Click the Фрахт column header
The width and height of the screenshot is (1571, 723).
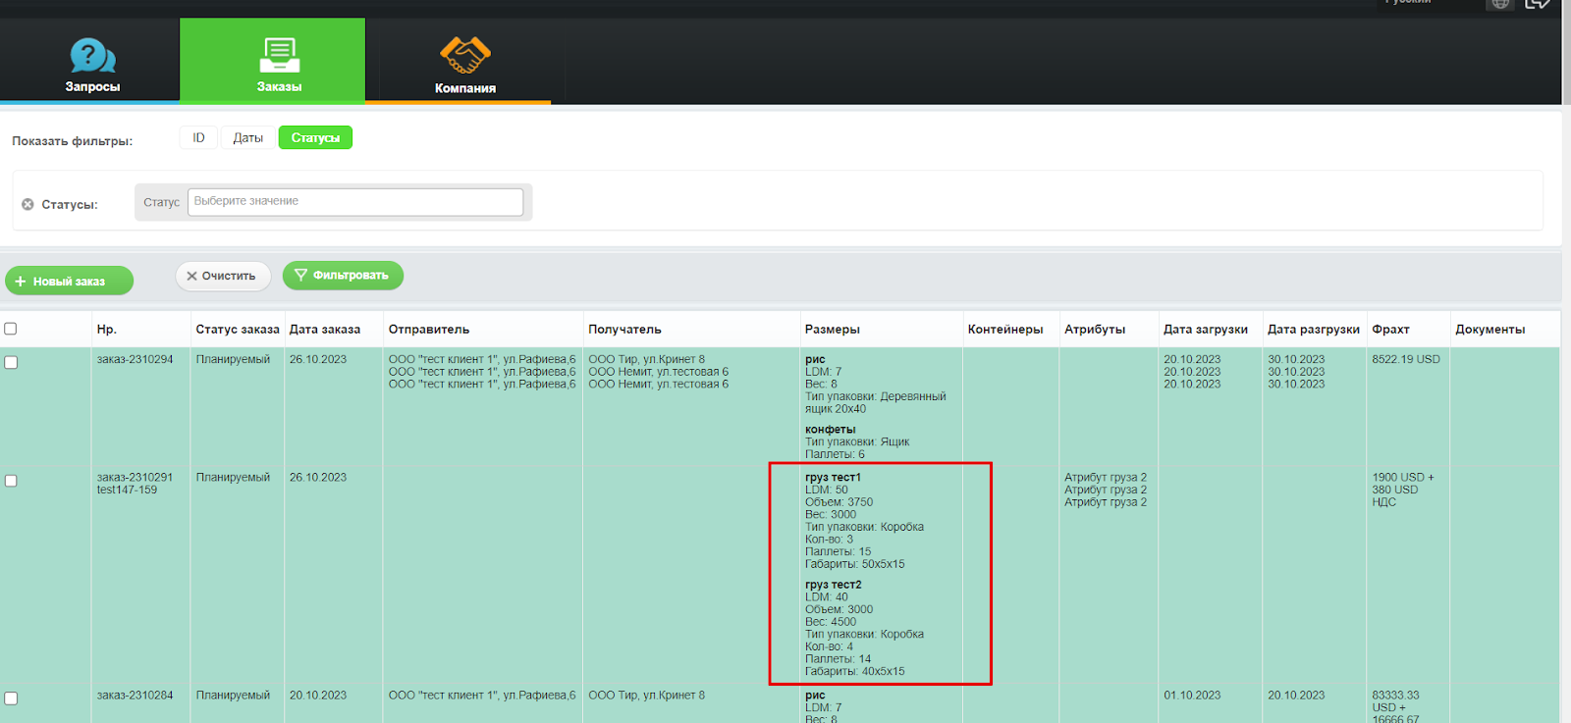coord(1390,330)
